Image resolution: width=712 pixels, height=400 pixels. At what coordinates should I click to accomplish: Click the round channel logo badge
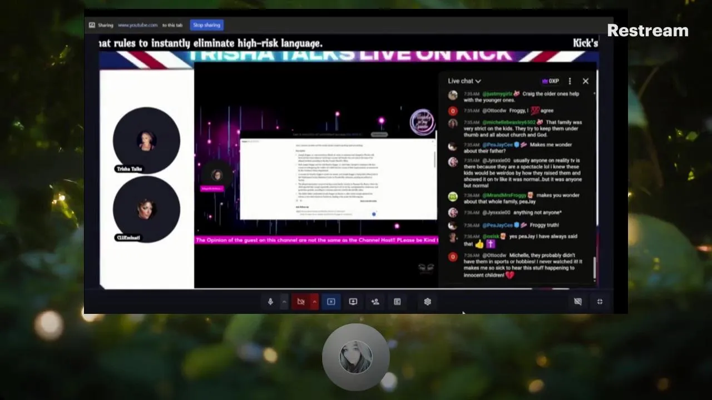422,122
